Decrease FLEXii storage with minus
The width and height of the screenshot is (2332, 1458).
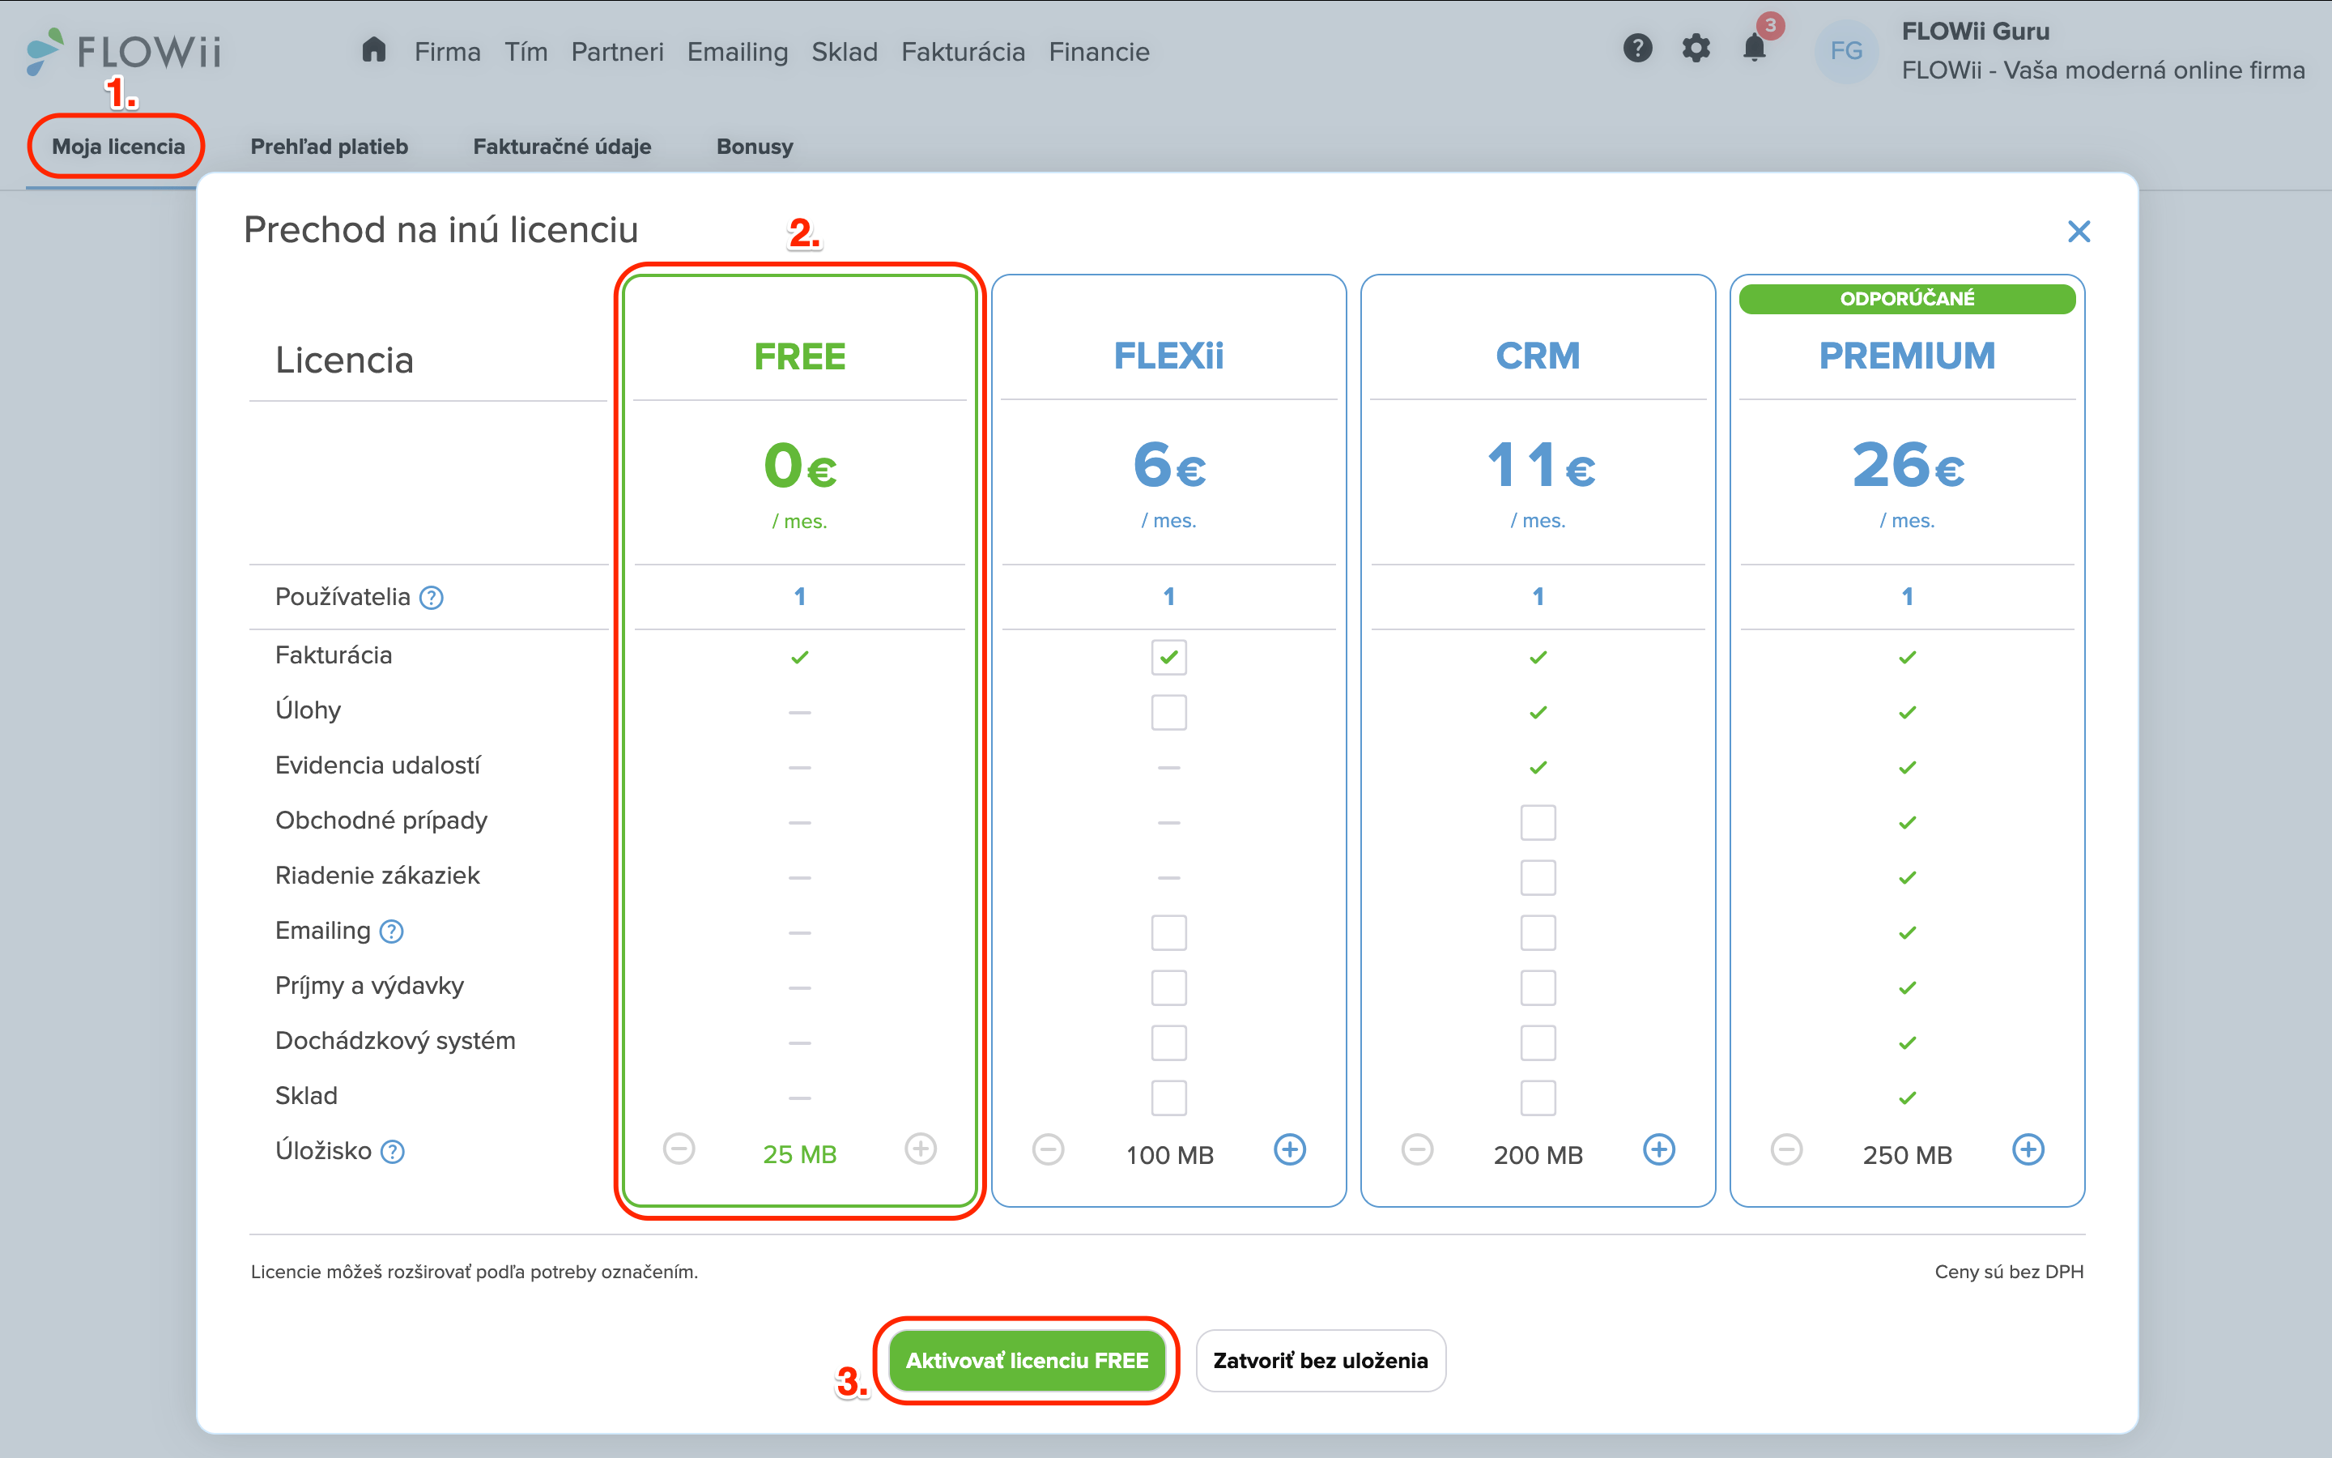pyautogui.click(x=1049, y=1149)
